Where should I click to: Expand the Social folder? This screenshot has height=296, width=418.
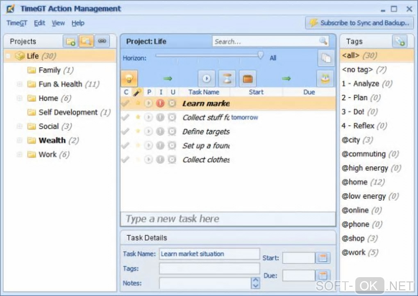(19, 126)
